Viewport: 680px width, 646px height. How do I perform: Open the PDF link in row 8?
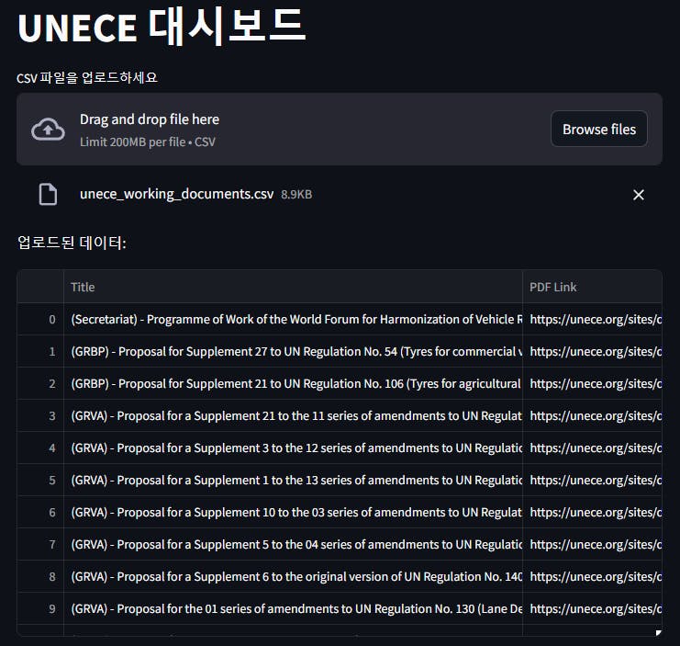(x=593, y=576)
